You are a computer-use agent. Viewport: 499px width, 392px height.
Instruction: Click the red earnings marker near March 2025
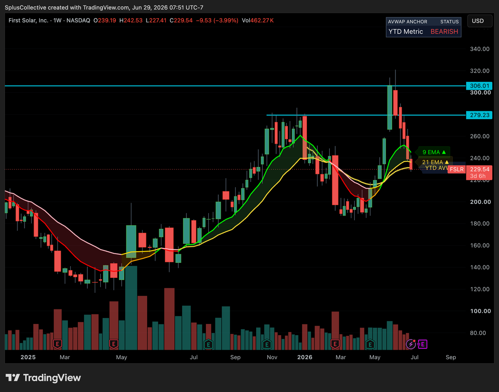click(x=58, y=344)
